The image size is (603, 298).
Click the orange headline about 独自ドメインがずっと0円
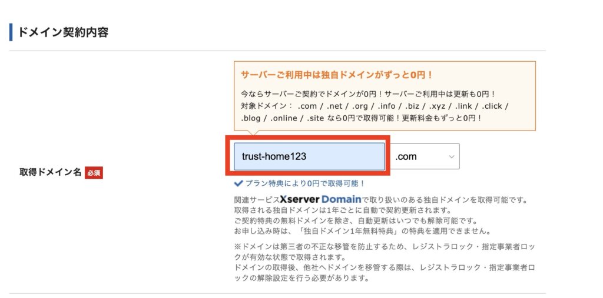point(337,75)
